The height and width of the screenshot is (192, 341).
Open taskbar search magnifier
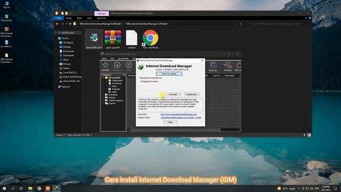pyautogui.click(x=13, y=188)
